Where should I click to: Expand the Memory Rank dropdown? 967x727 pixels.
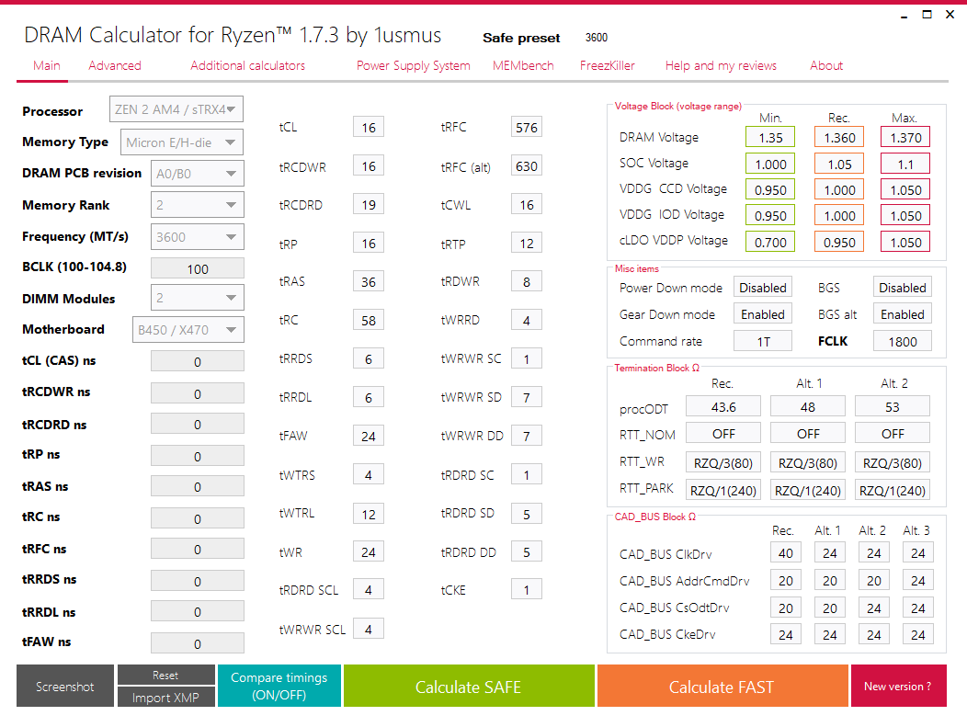pyautogui.click(x=198, y=205)
